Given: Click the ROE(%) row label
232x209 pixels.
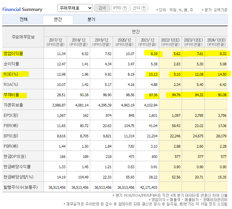Looking at the screenshot, I should [x=11, y=74].
